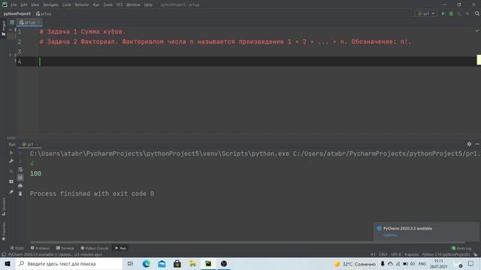This screenshot has height=270, width=481.
Task: Open Run panel gear options
Action: pyautogui.click(x=469, y=144)
